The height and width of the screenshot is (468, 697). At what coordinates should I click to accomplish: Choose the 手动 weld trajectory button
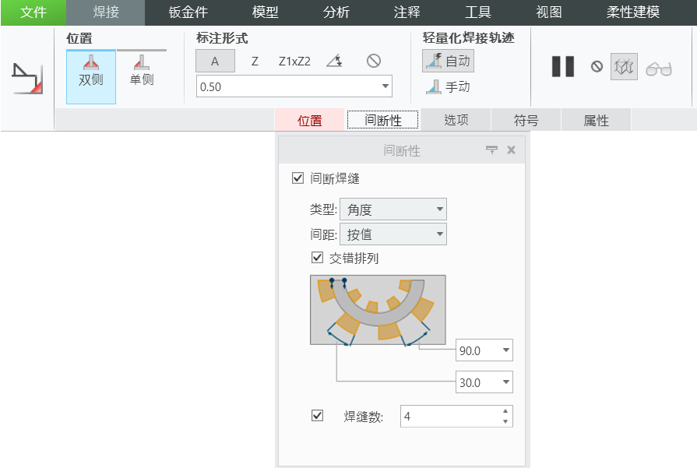click(448, 87)
